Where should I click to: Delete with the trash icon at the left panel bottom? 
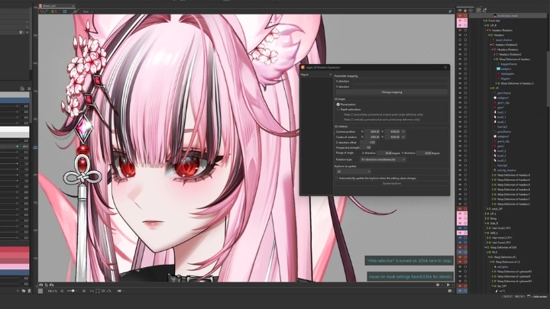(x=29, y=291)
